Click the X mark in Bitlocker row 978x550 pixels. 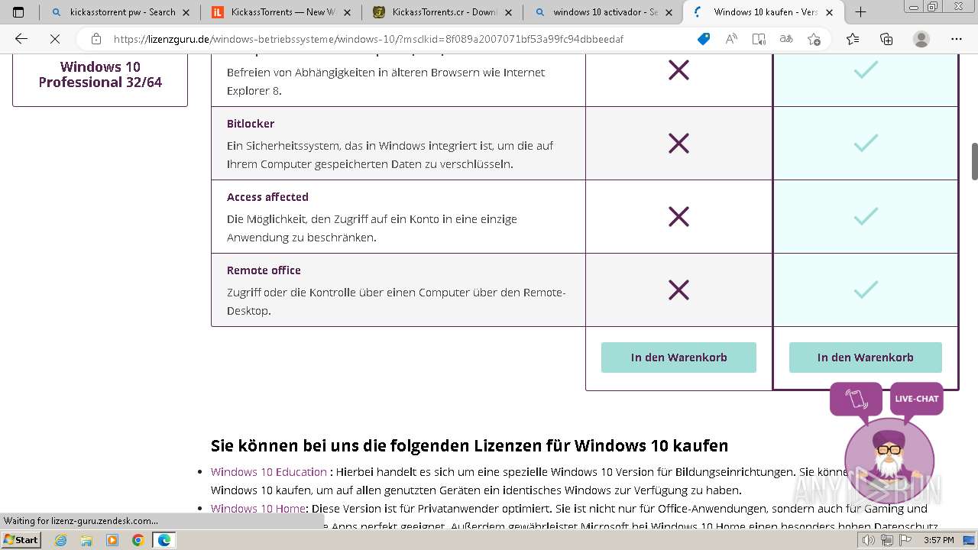(678, 144)
